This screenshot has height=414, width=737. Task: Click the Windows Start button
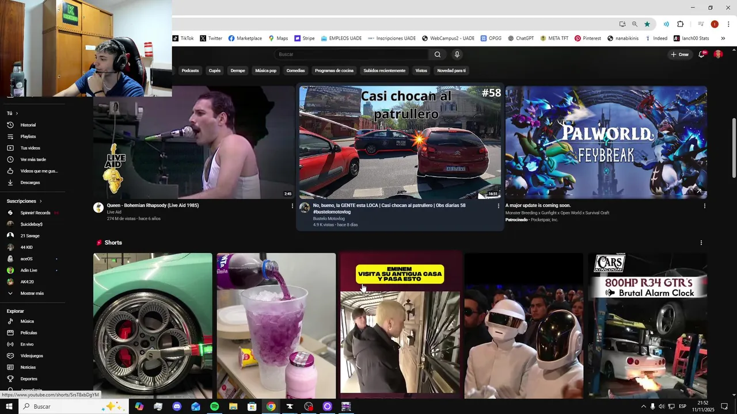(9, 407)
